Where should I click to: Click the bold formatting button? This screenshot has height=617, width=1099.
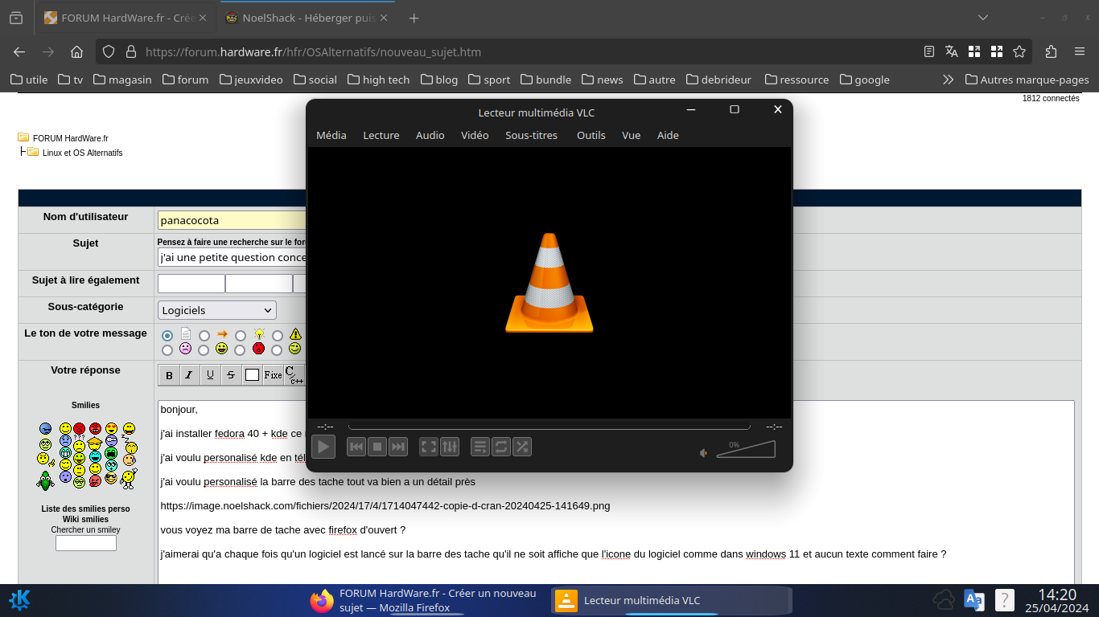[169, 375]
